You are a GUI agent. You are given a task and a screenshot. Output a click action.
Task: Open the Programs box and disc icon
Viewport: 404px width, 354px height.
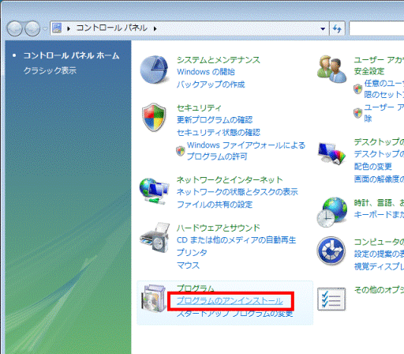[154, 298]
